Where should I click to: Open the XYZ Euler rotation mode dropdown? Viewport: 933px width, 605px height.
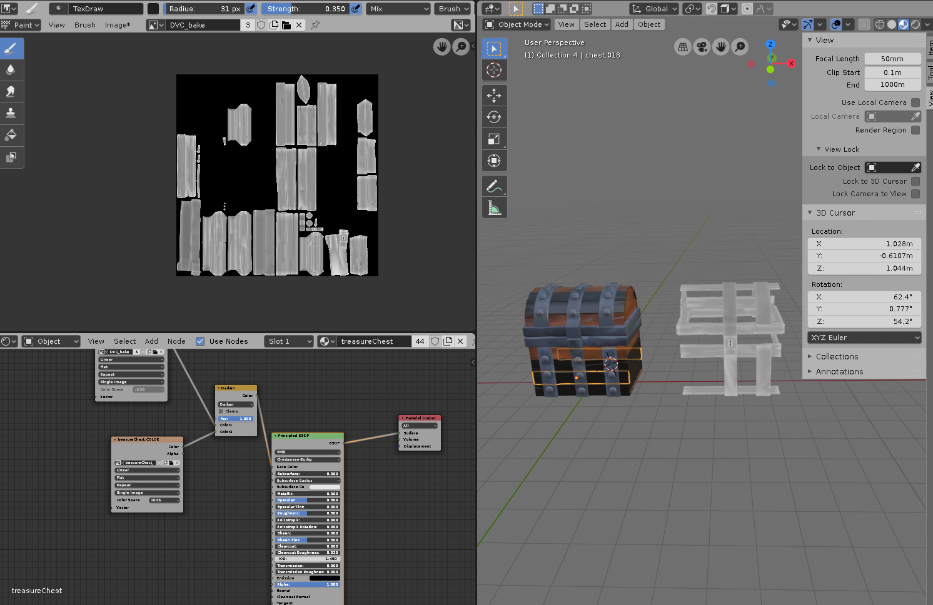[864, 337]
